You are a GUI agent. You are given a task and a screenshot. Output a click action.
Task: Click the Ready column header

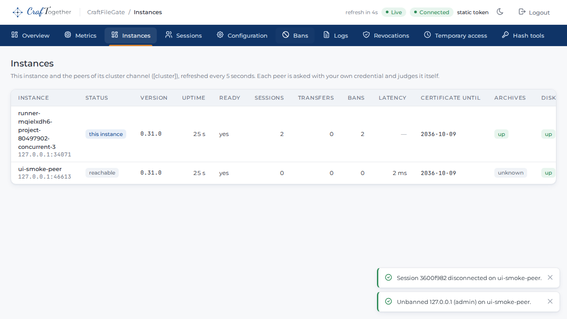coord(230,98)
